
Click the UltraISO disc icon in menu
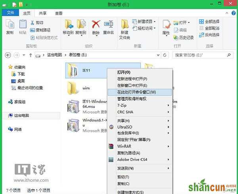pos(111,127)
